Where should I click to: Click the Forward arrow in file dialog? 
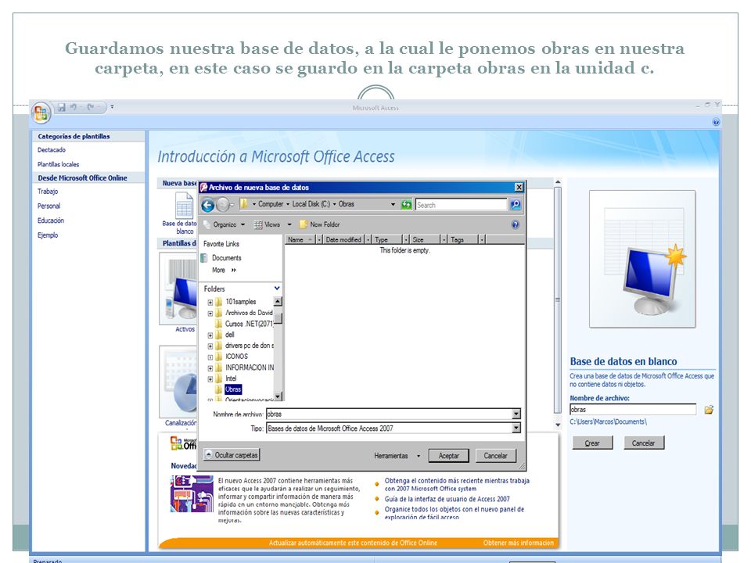point(223,206)
